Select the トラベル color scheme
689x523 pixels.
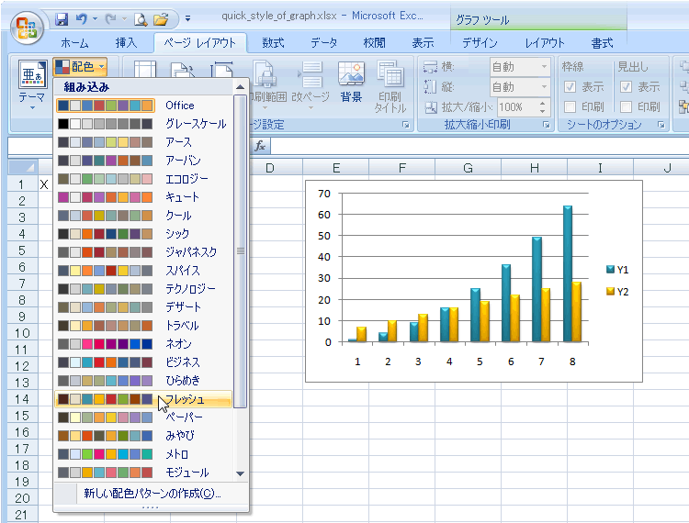[143, 326]
